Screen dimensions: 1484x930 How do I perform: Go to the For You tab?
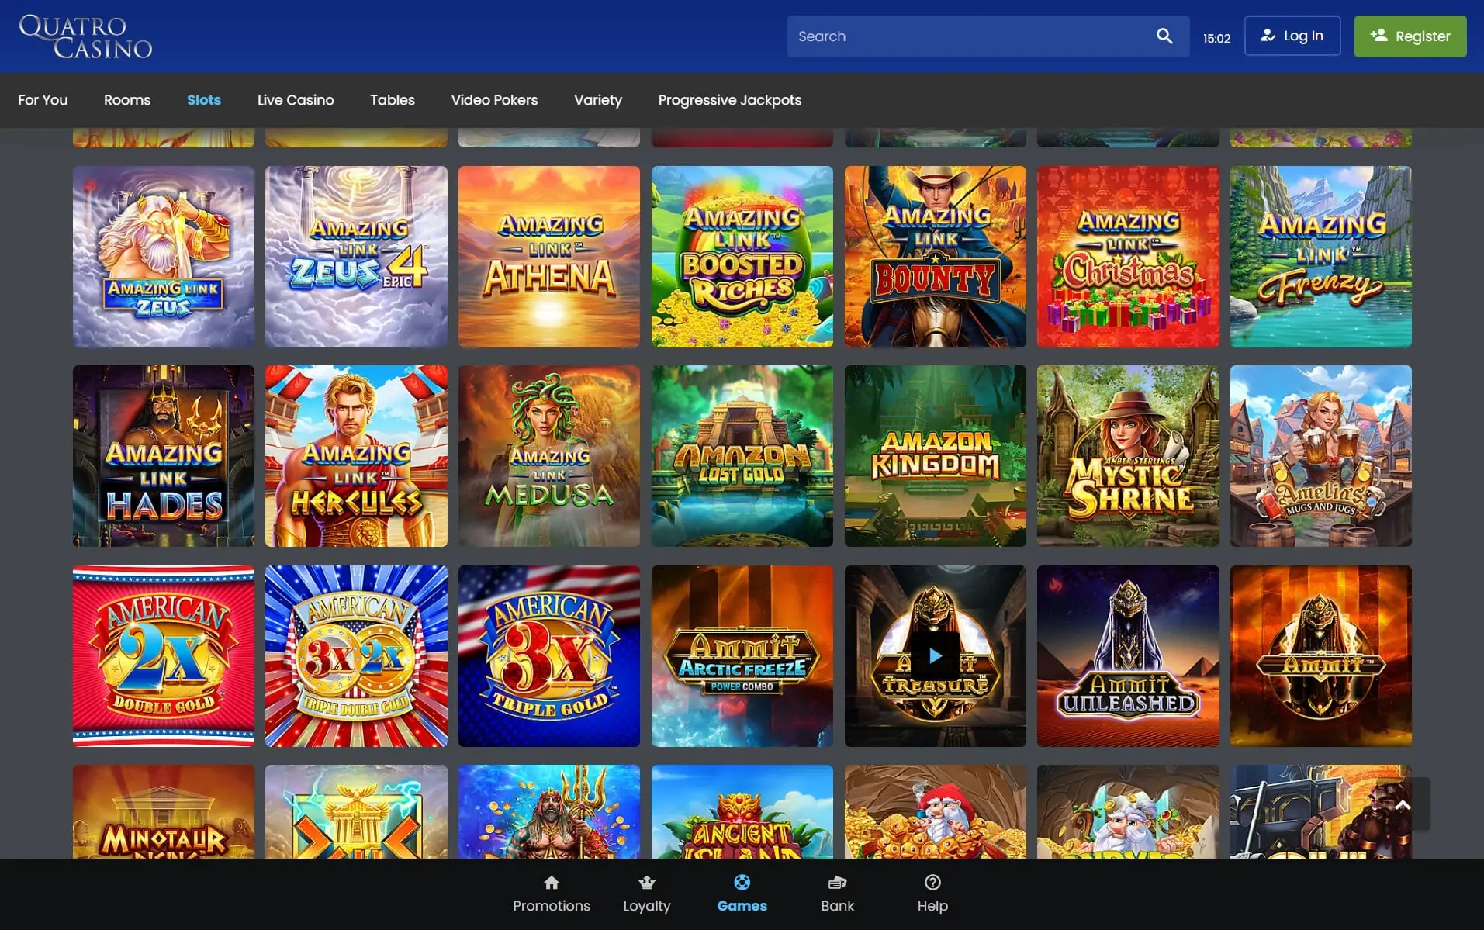pos(43,100)
